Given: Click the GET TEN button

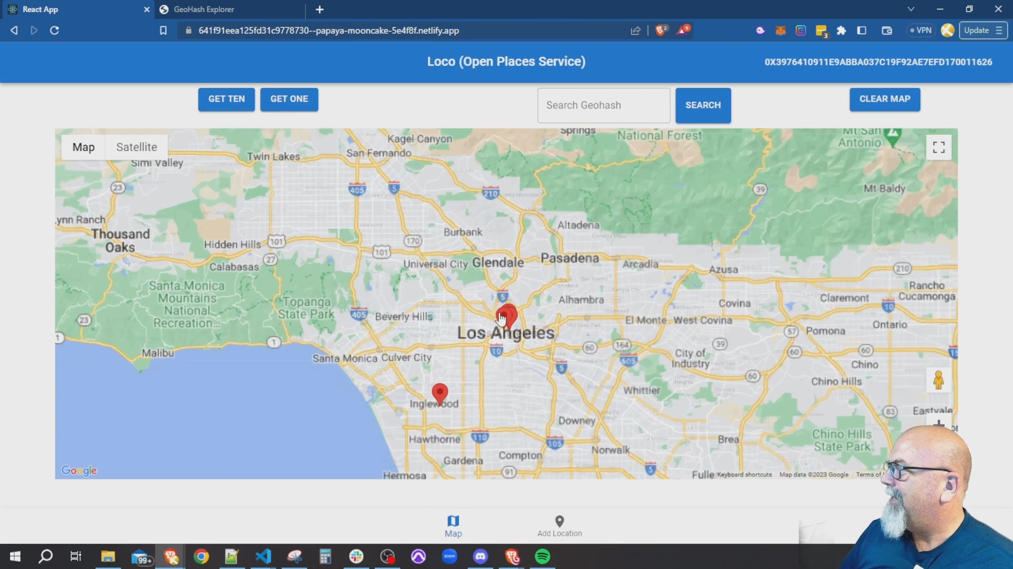Looking at the screenshot, I should pos(226,99).
